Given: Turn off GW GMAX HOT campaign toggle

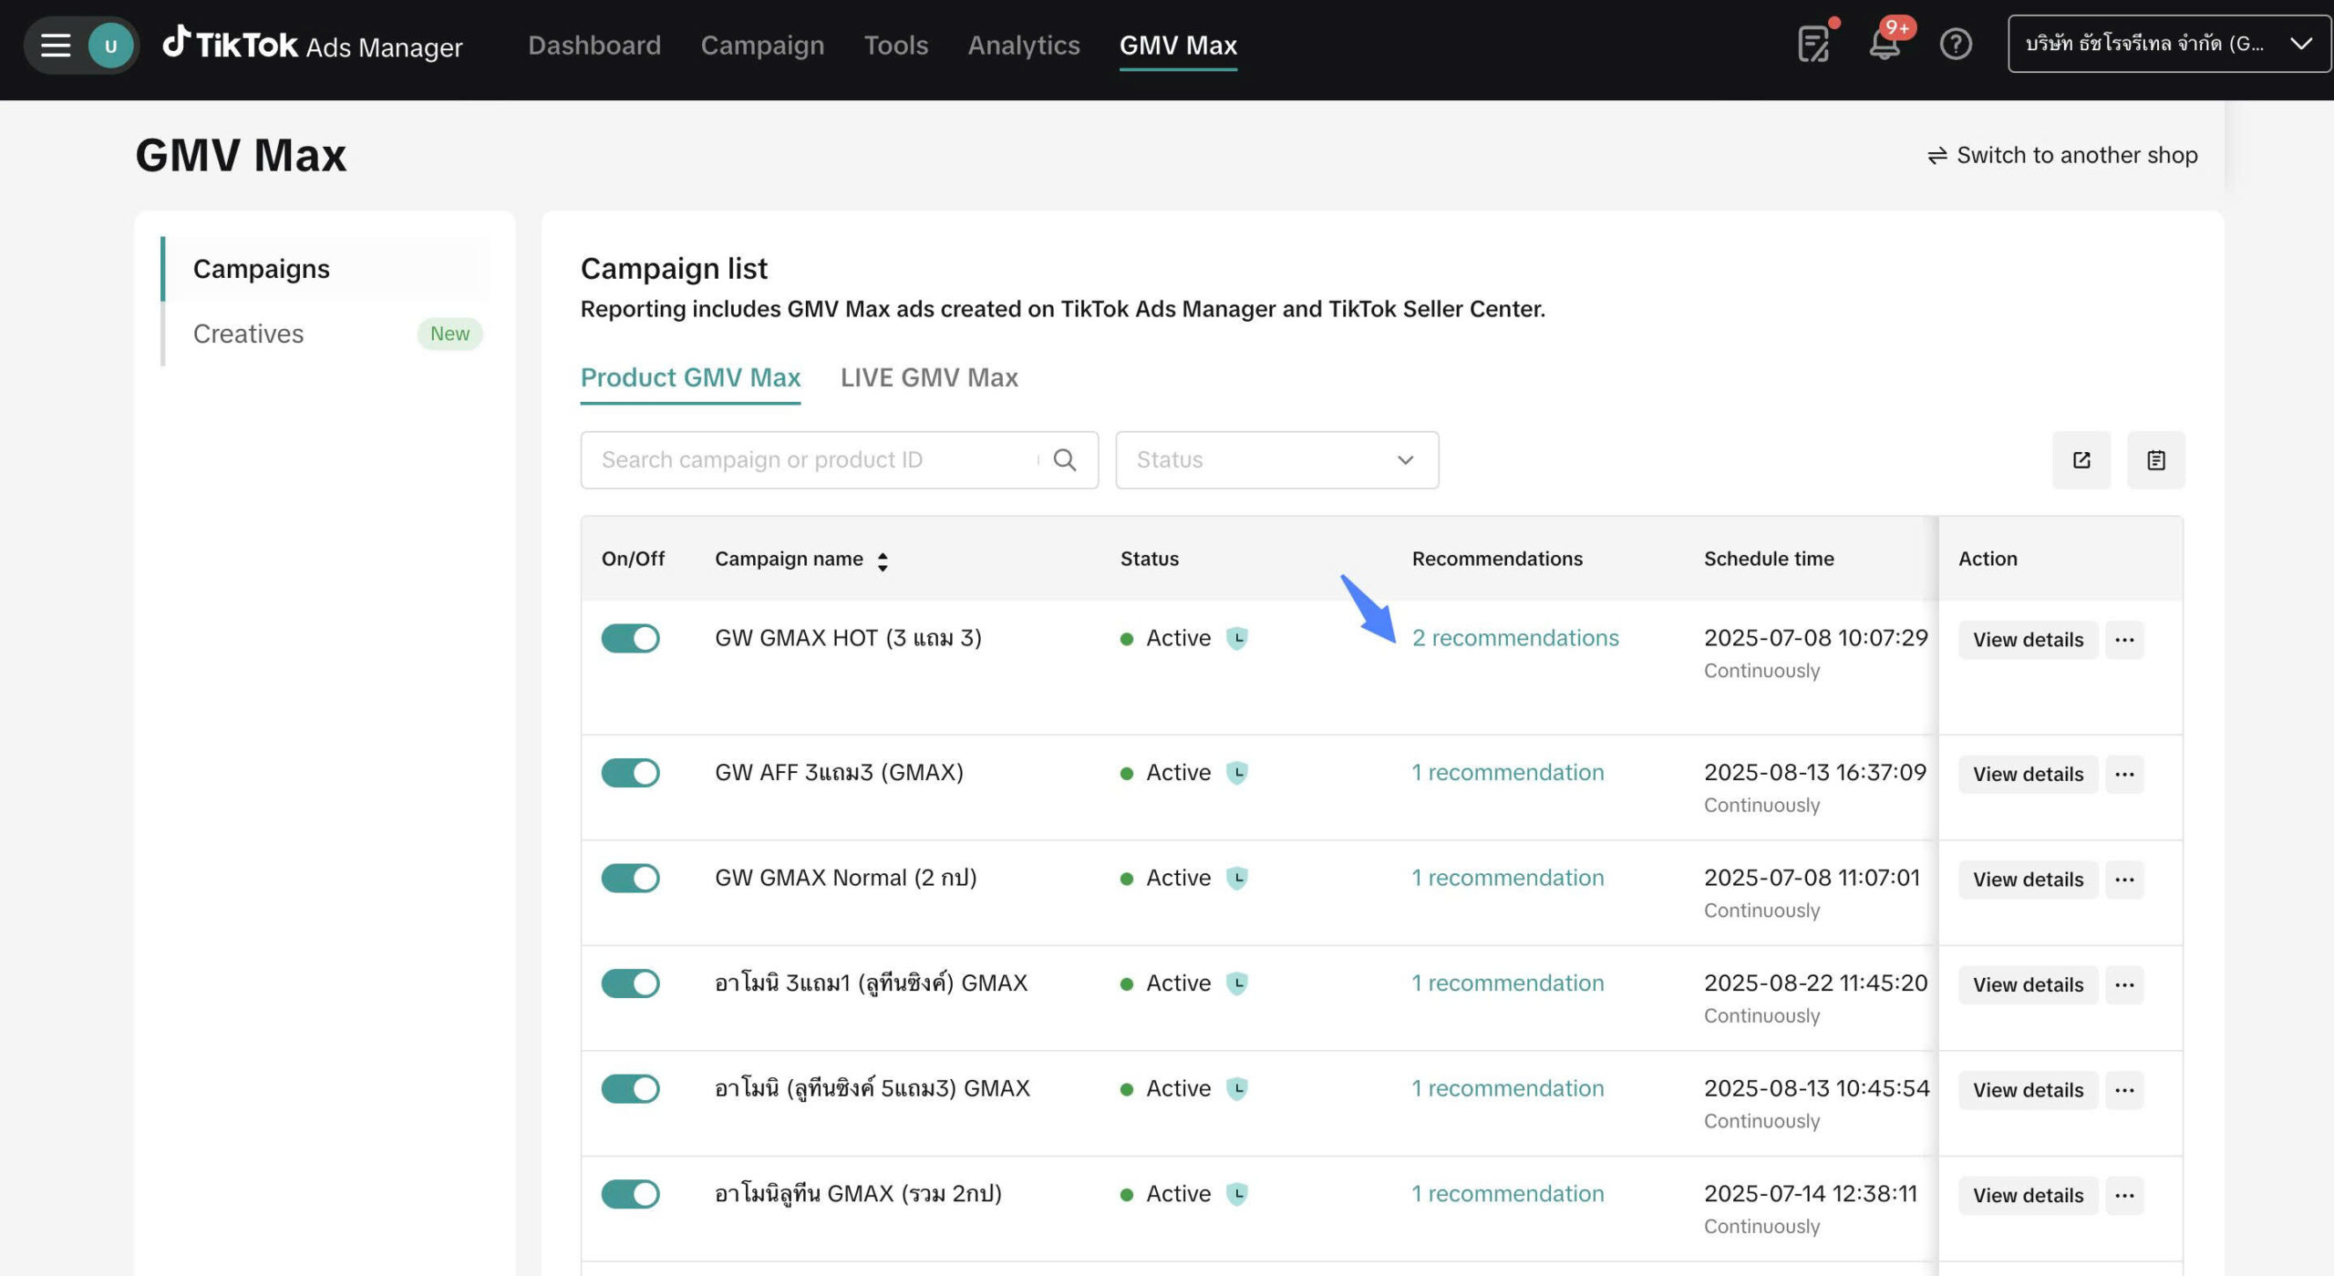Looking at the screenshot, I should click(x=630, y=638).
